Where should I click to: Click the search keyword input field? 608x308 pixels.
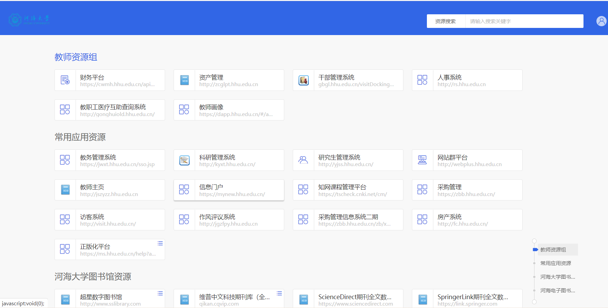(524, 21)
